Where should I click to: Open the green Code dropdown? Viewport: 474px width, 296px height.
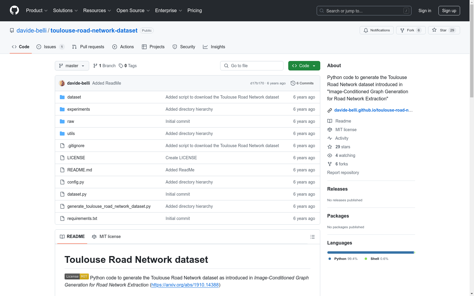[304, 66]
